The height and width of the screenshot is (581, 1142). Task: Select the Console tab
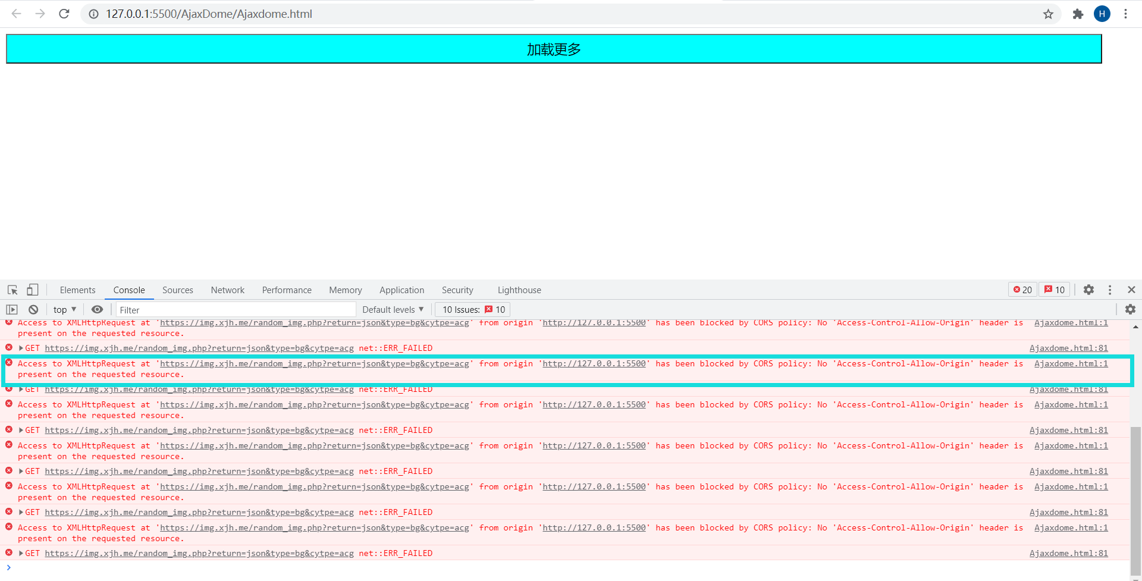coord(129,290)
